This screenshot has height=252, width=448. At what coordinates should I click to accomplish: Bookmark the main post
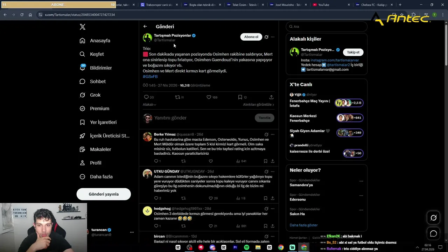coord(240,97)
